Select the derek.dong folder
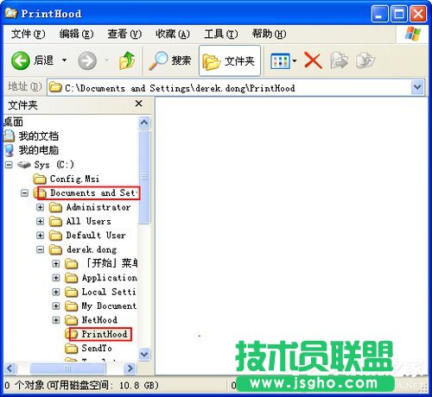 tap(92, 249)
